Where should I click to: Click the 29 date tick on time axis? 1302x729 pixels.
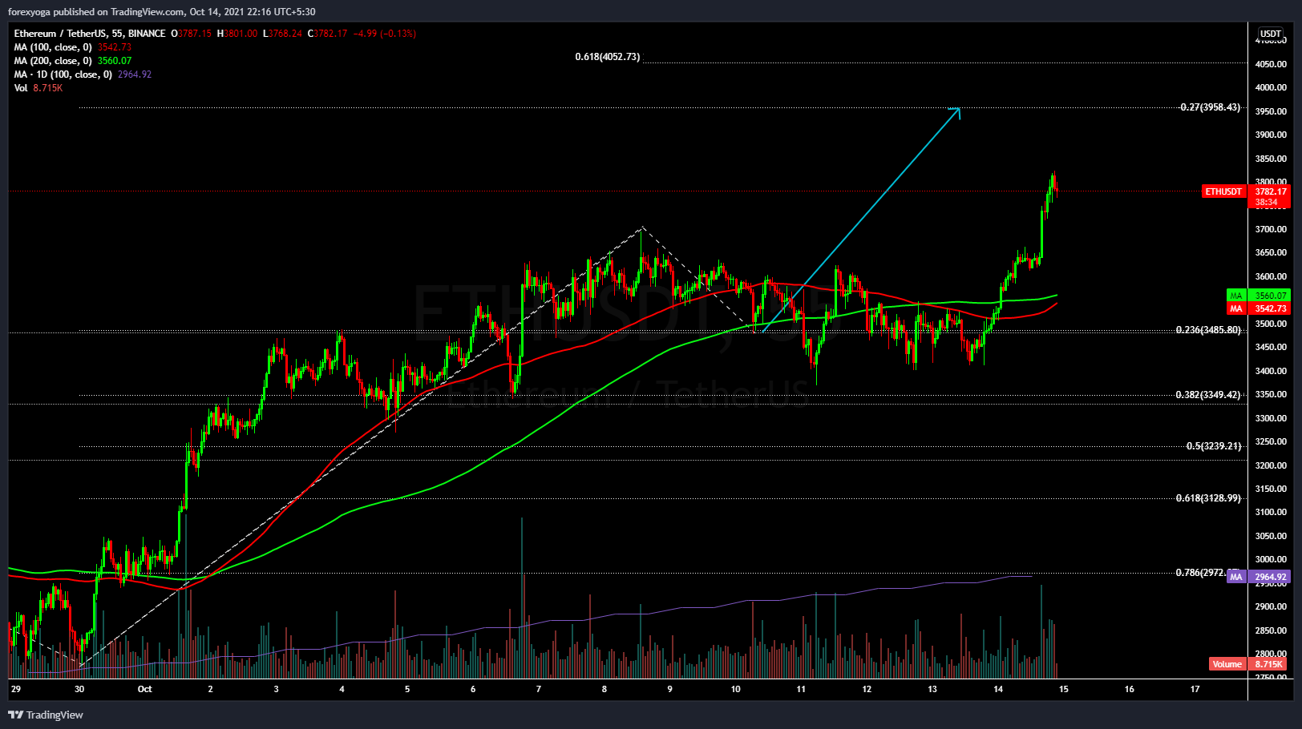[x=16, y=689]
